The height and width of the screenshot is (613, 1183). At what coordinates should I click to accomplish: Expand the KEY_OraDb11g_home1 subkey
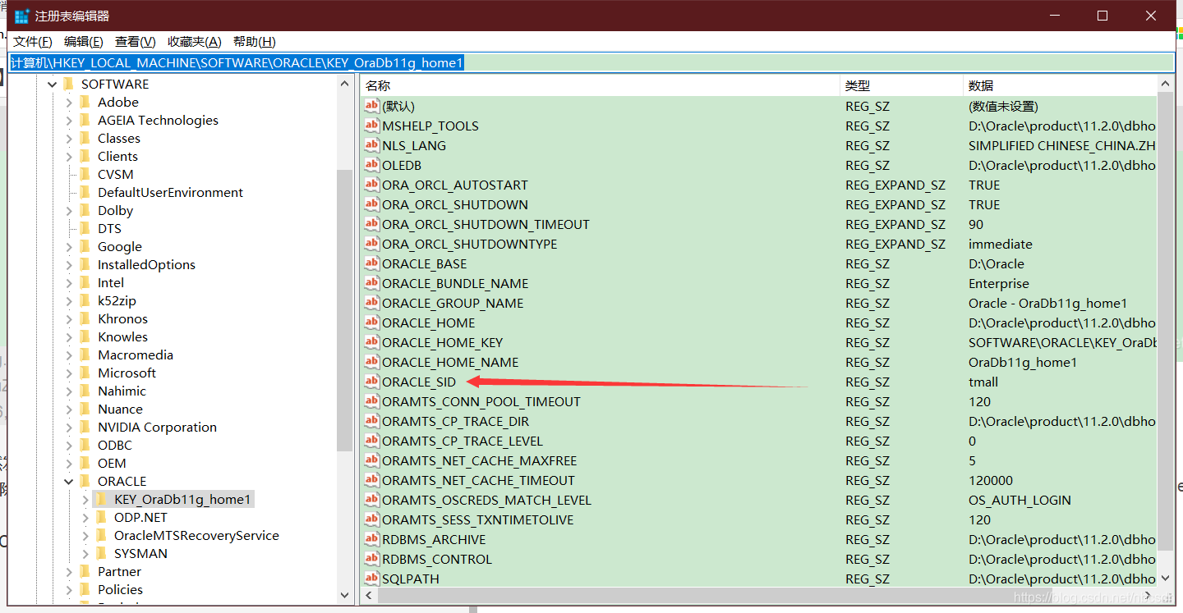[85, 499]
